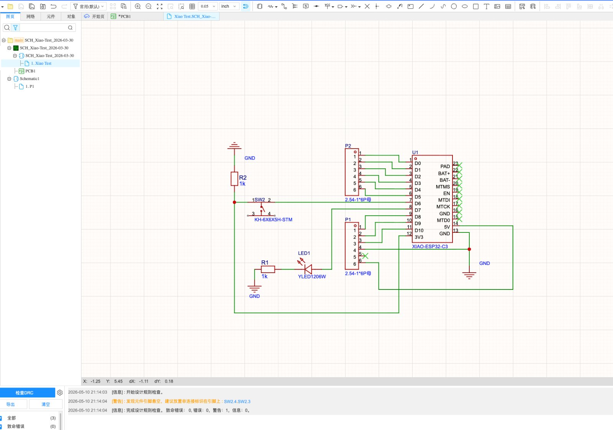Follow the SW2.4 link in DRC warning
Screen dimensions: 613x430
coord(230,402)
